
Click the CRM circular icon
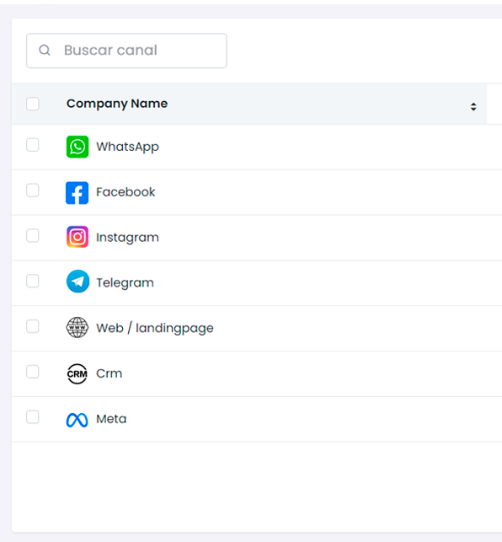click(x=77, y=373)
